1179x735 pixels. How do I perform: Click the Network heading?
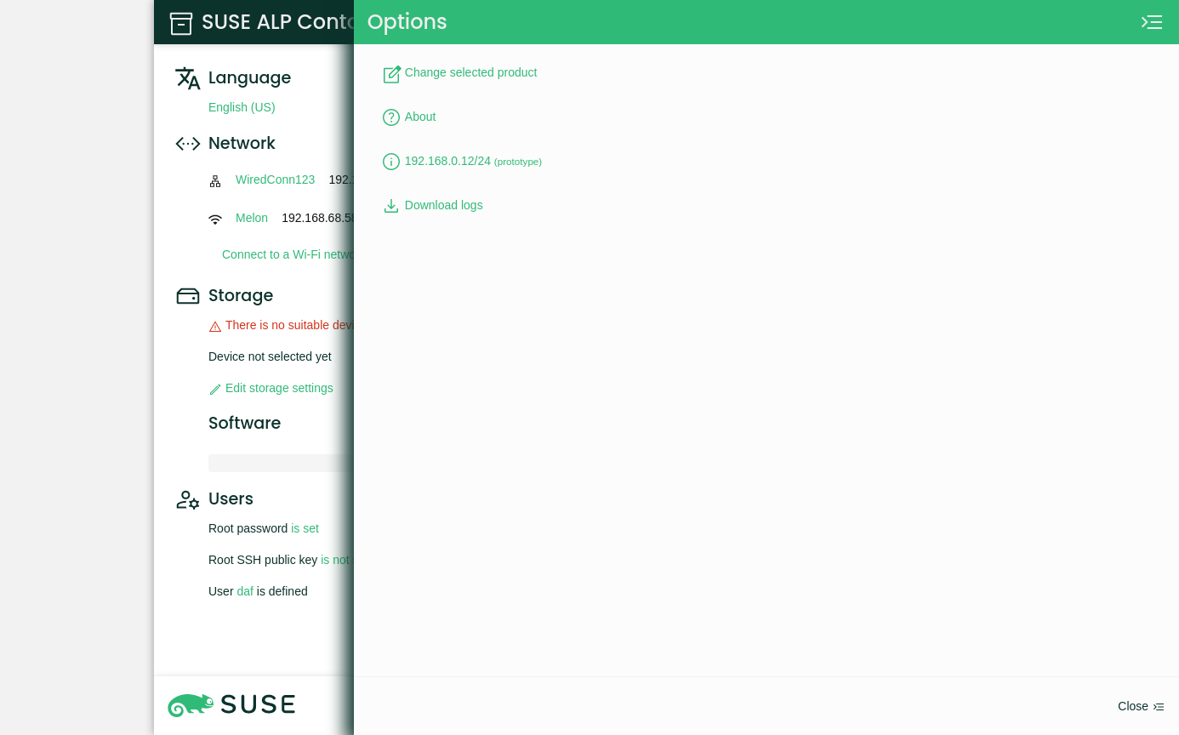242,143
